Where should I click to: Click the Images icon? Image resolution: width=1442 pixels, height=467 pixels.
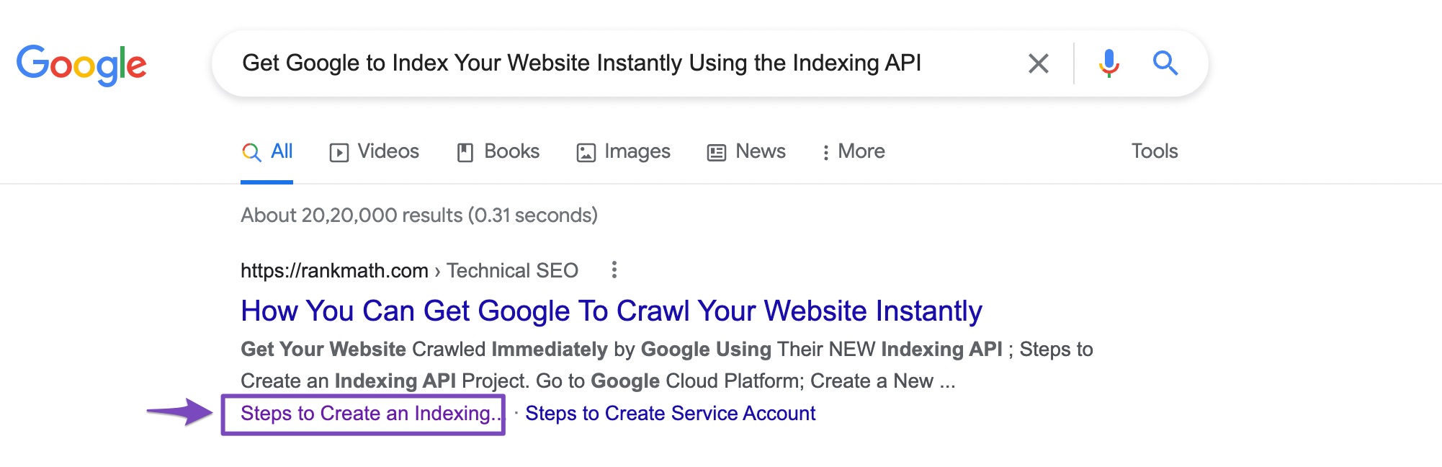(x=586, y=151)
